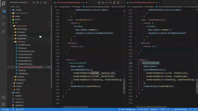Open .eslintrc.js file
The image size is (198, 111).
[19, 102]
